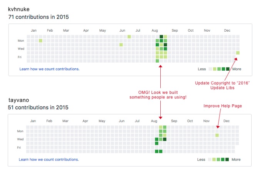Click the 'More' legend label in tayvano graph
The image size is (262, 180).
(x=236, y=160)
